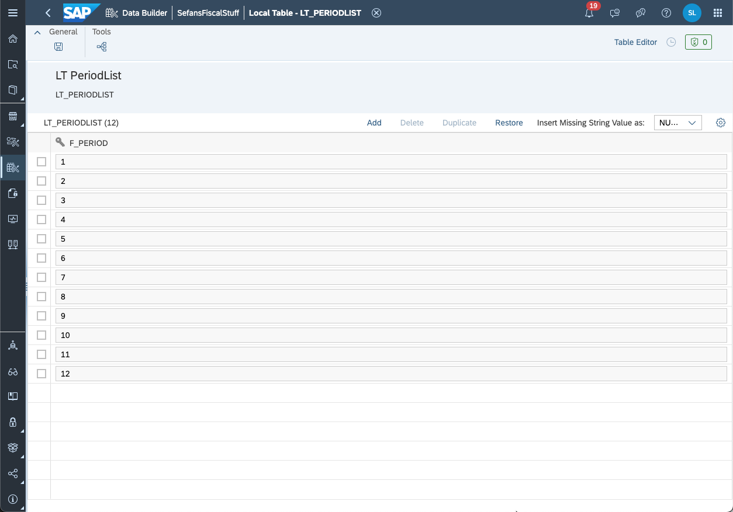Viewport: 733px width, 512px height.
Task: Collapse the toolbar header chevron
Action: coord(37,32)
